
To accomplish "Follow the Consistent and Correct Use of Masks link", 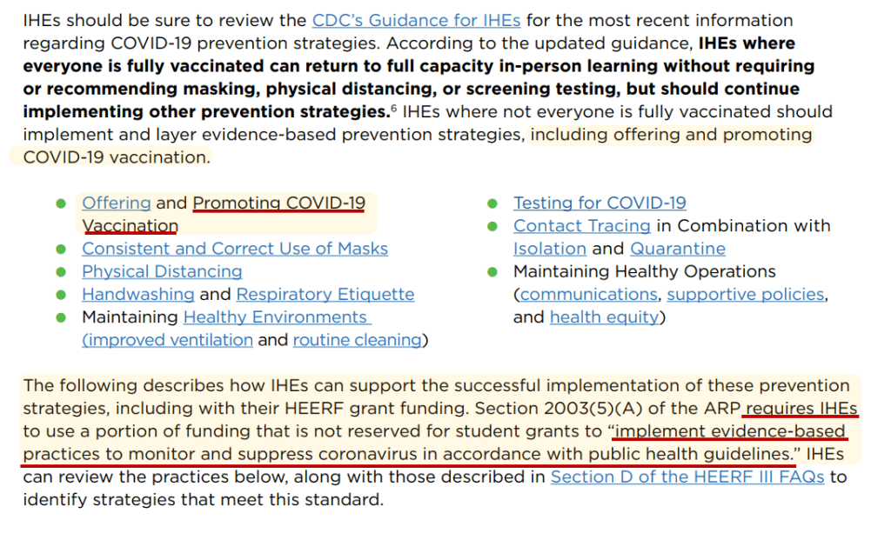I will pos(235,249).
